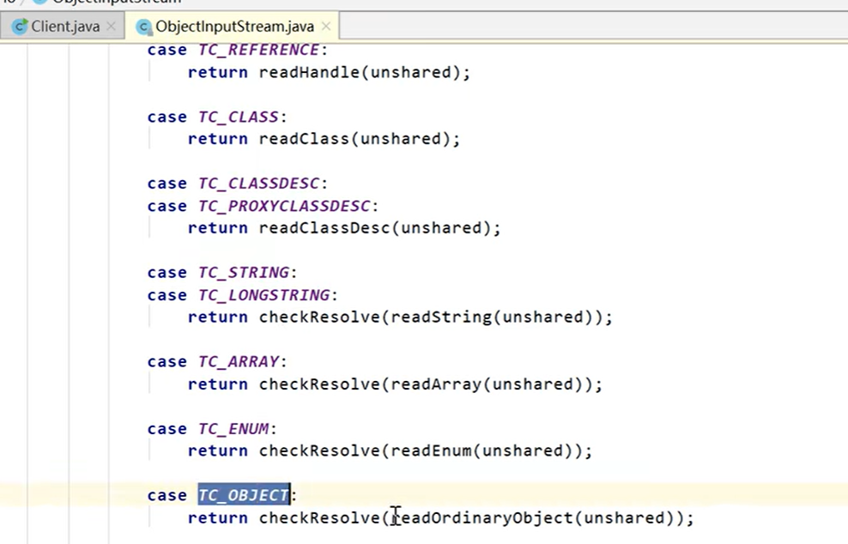
Task: Click the highlighted TC_OBJECT constant
Action: tap(244, 495)
